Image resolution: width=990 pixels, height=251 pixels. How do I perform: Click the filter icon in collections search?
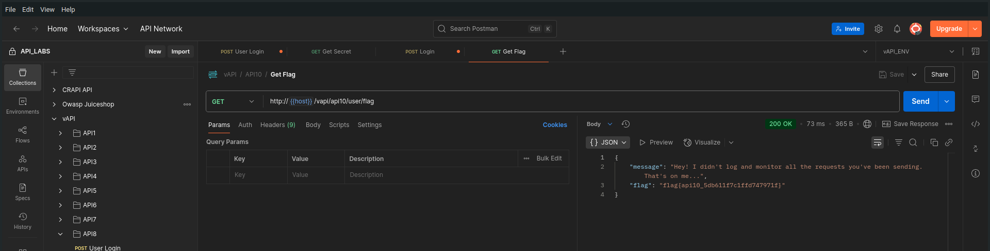pyautogui.click(x=72, y=73)
